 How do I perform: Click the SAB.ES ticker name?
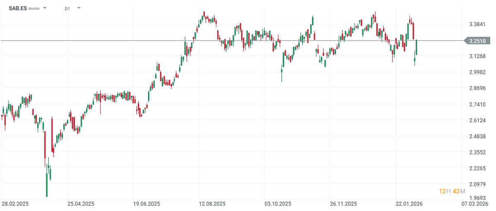click(x=18, y=8)
